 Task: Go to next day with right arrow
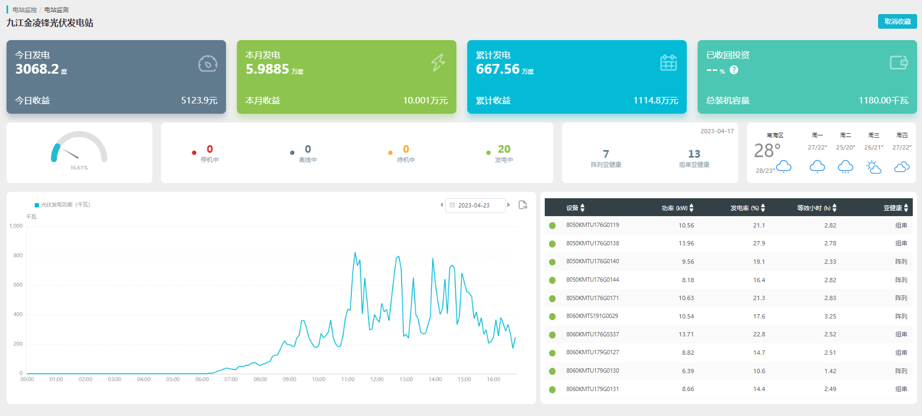(x=508, y=205)
